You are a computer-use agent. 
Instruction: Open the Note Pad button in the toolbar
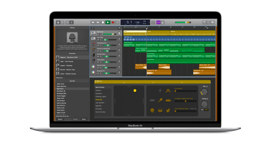(x=204, y=23)
